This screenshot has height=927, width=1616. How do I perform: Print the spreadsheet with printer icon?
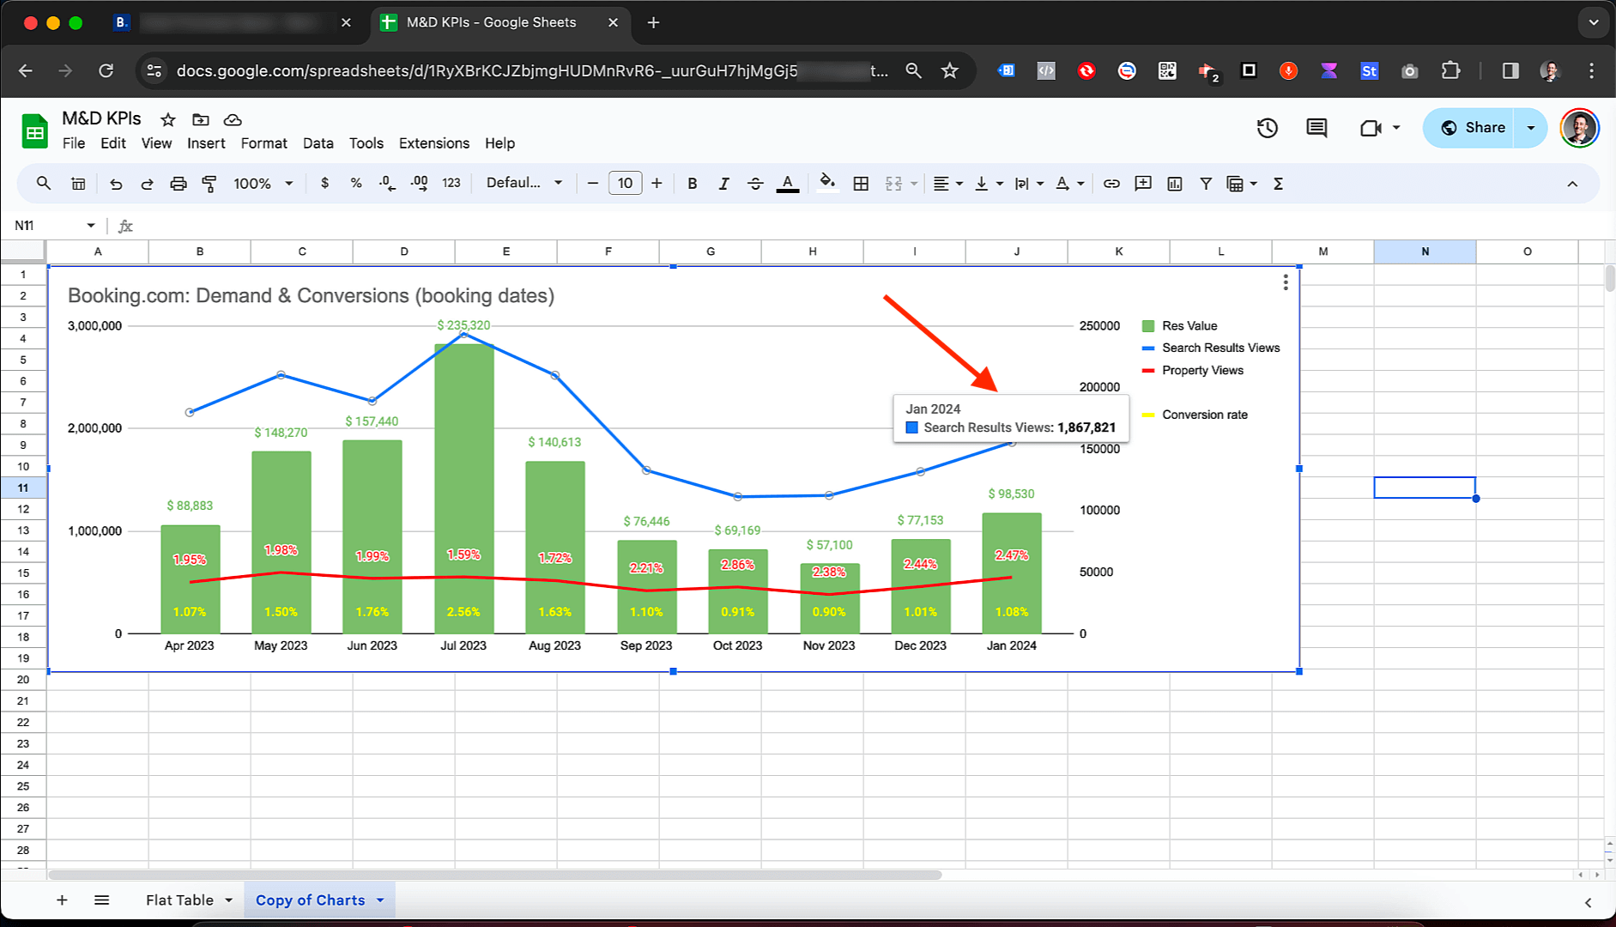pyautogui.click(x=178, y=183)
